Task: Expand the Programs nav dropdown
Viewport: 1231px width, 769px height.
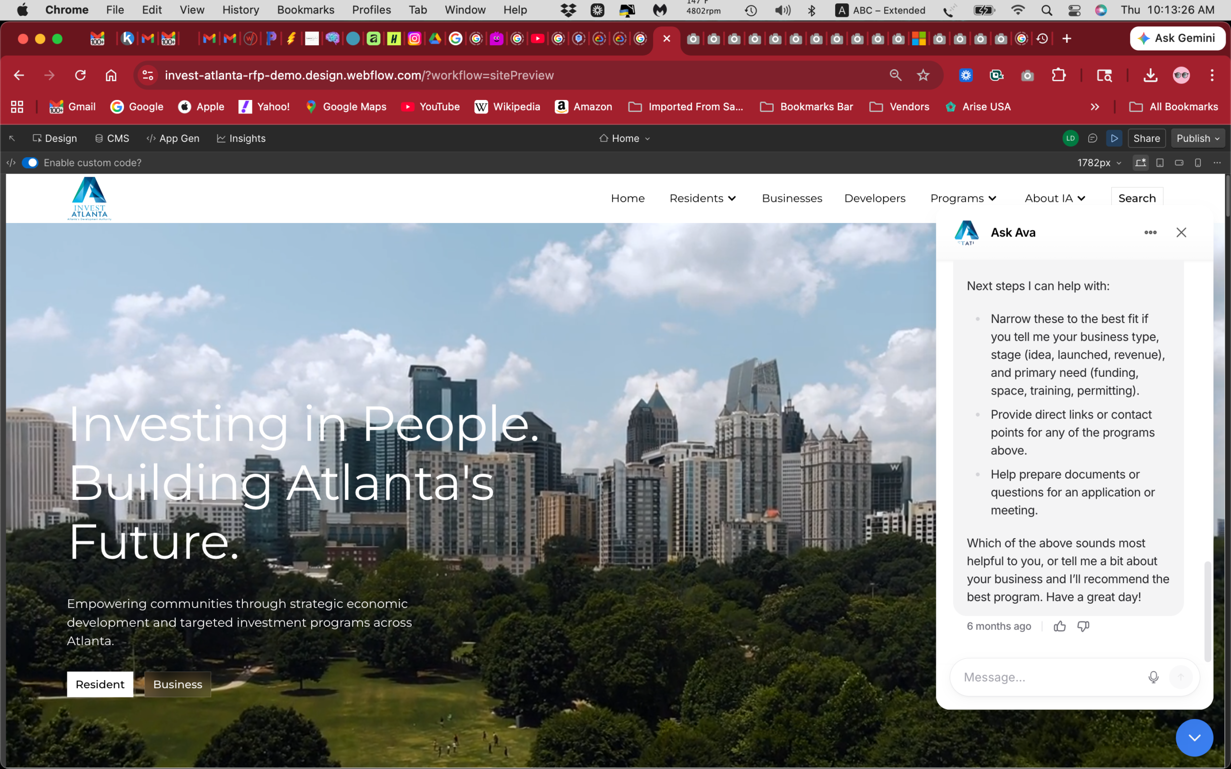Action: [x=964, y=198]
